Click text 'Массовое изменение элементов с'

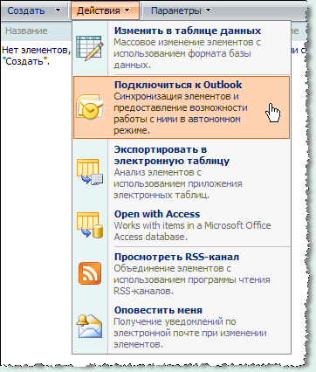pos(187,42)
